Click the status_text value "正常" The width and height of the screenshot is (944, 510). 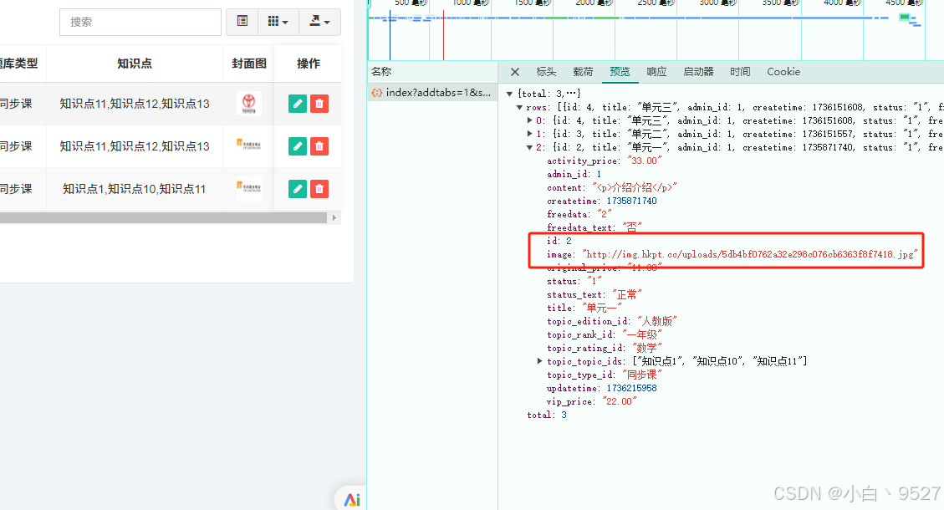(x=627, y=295)
